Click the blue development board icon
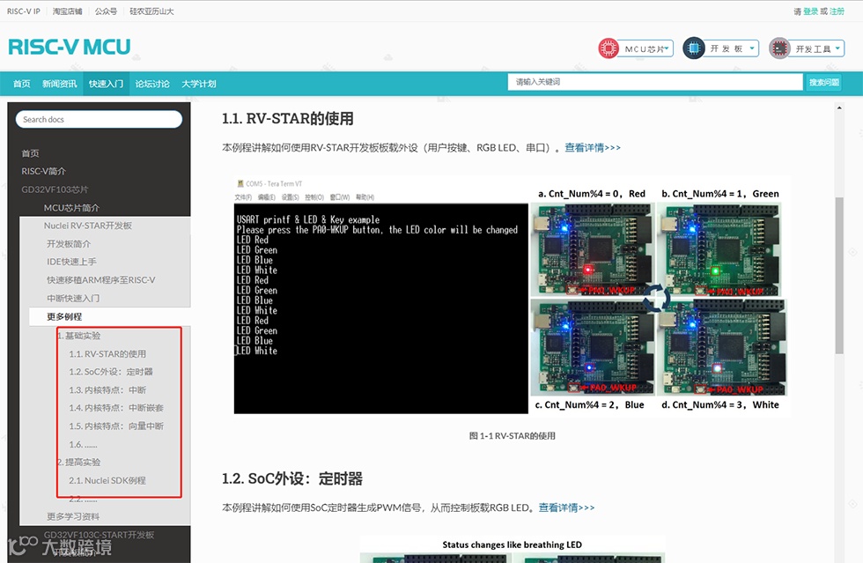Screen dimensions: 863x563 point(694,48)
